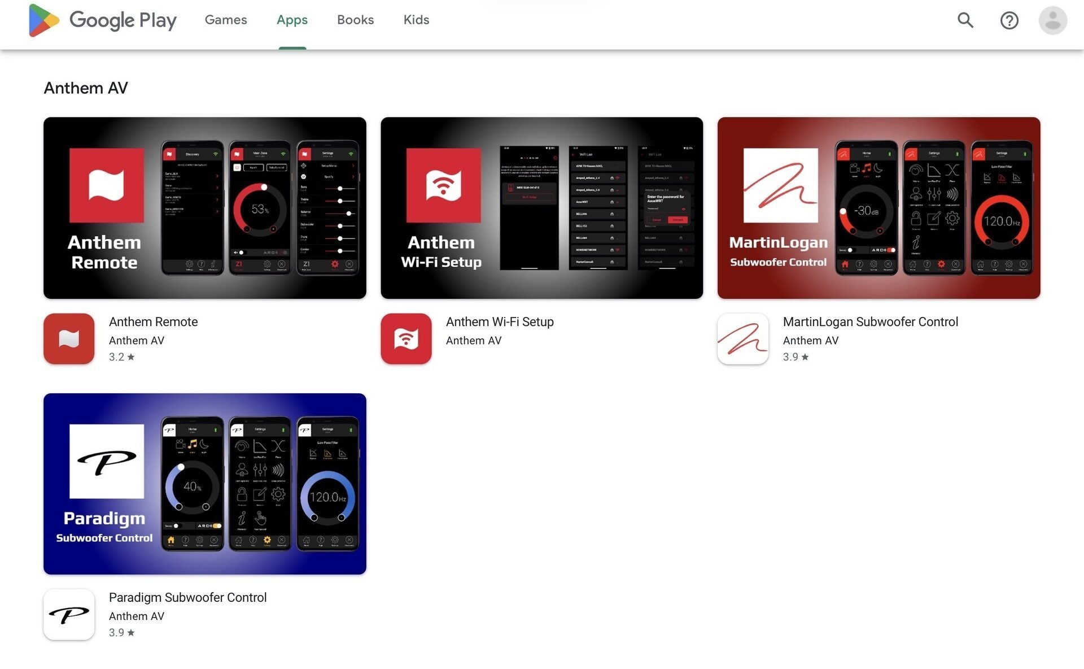The height and width of the screenshot is (669, 1084).
Task: Open the search magnifier icon
Action: (x=965, y=20)
